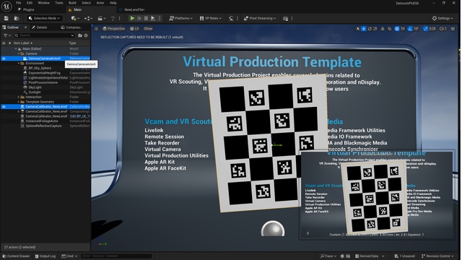The image size is (462, 260).
Task: Click the Stop play button
Action: [146, 18]
